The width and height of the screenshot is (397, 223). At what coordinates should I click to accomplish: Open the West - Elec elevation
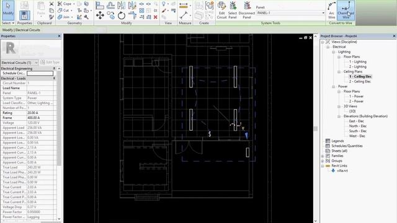tap(357, 136)
